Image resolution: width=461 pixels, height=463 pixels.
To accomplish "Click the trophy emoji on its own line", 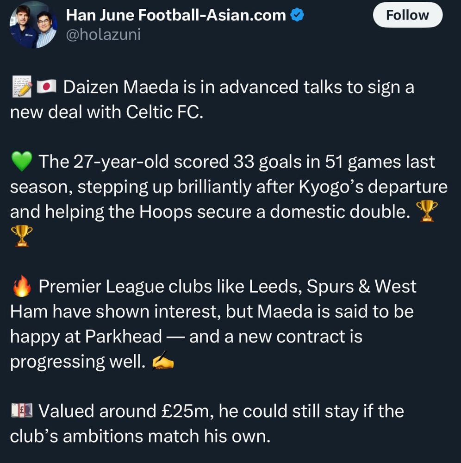I will point(22,236).
